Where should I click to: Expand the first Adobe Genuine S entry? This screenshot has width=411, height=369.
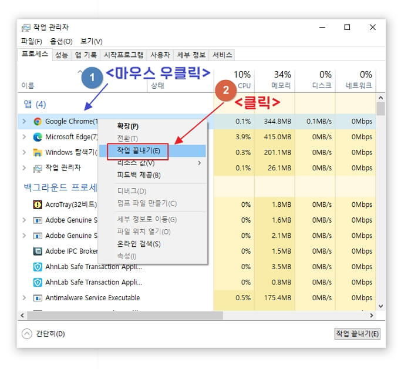(x=24, y=220)
